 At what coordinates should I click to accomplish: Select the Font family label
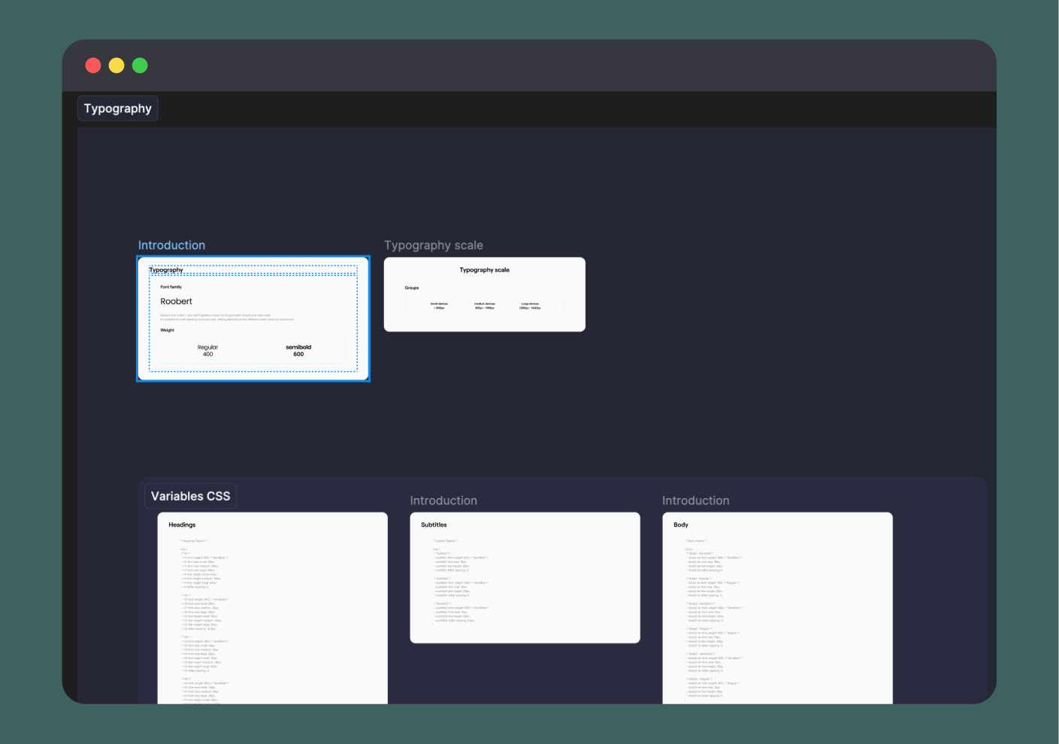(171, 287)
